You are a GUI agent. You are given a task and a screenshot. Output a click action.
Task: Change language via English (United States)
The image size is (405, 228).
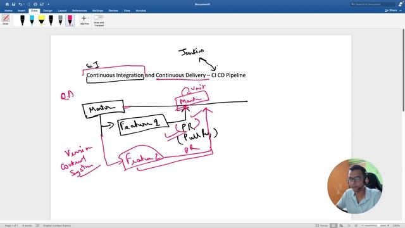coord(57,225)
